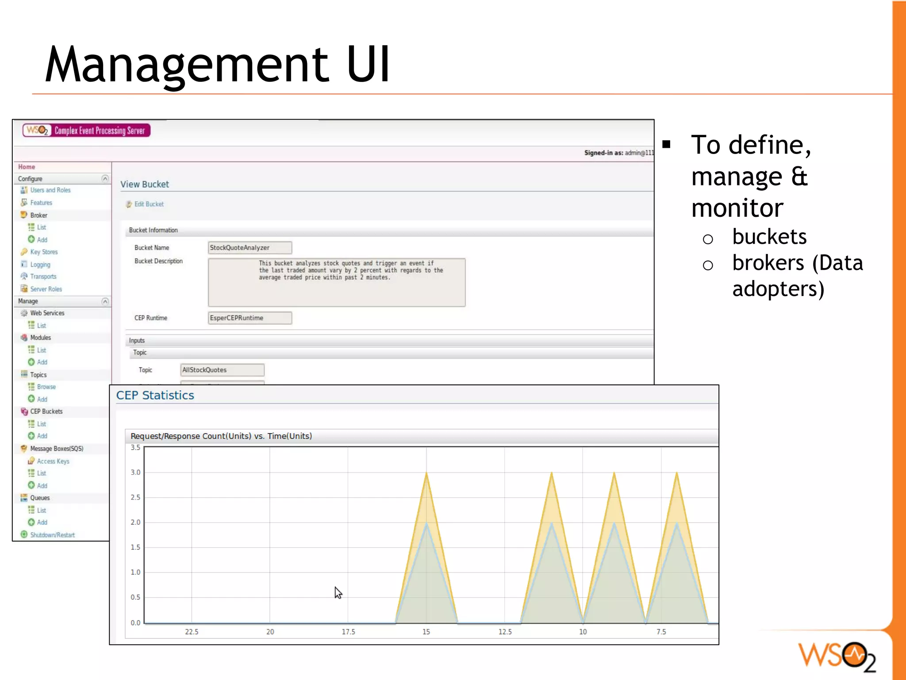Select the Topics menu item
This screenshot has width=906, height=680.
(x=38, y=375)
